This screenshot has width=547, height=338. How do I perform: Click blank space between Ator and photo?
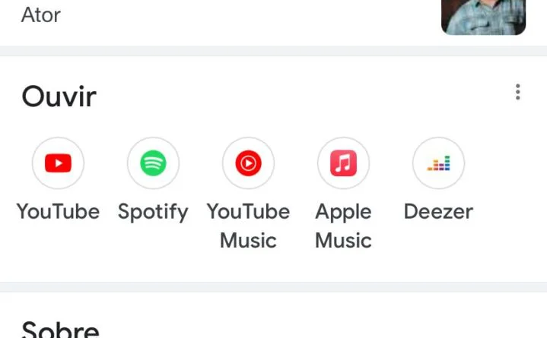251,15
